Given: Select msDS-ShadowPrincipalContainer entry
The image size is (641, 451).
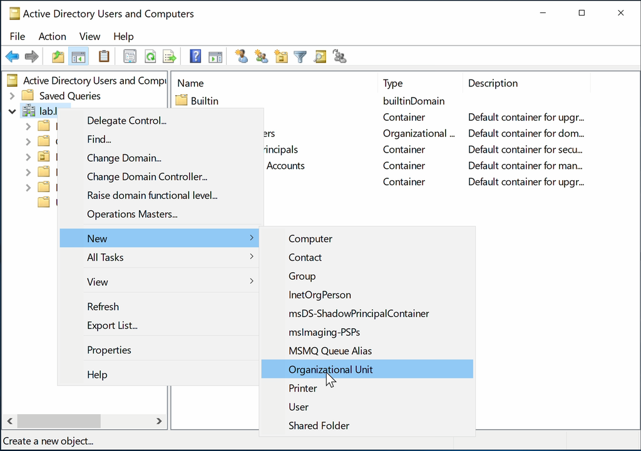Looking at the screenshot, I should pos(359,313).
